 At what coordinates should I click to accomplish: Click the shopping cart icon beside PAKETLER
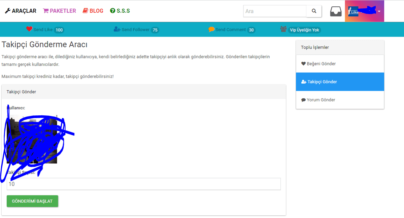(46, 11)
